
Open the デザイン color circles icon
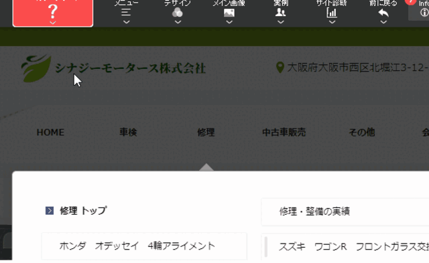(177, 12)
